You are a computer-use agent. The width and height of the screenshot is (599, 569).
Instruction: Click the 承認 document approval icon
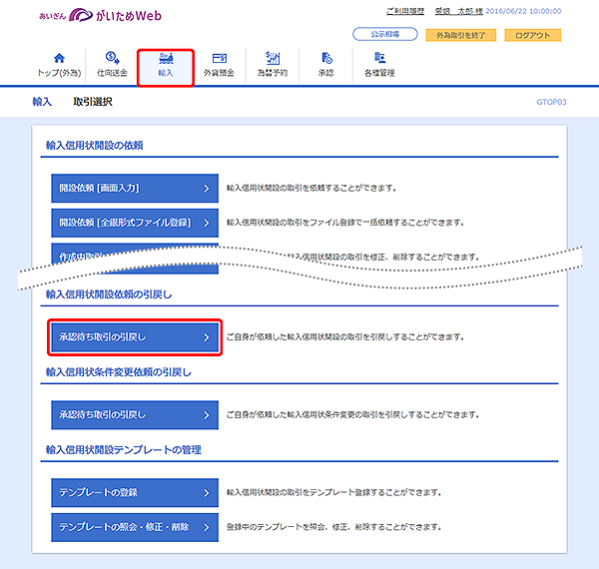[326, 58]
